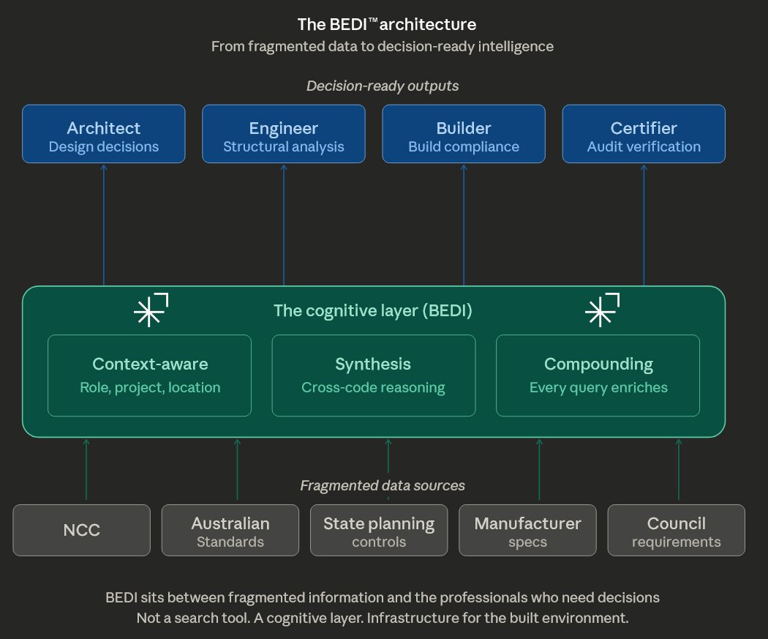Viewport: 768px width, 639px height.
Task: Click the right sparkle icon near Compounding
Action: tap(602, 310)
